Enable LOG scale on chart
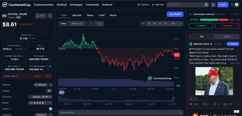The height and width of the screenshot is (116, 242). point(173,24)
